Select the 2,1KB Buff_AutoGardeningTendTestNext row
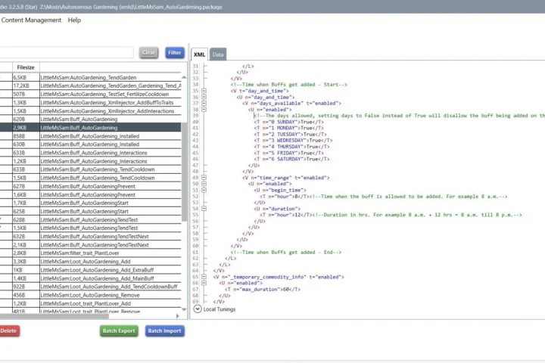 point(90,245)
